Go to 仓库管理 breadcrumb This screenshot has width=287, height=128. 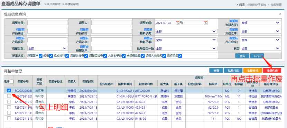(x=276, y=5)
